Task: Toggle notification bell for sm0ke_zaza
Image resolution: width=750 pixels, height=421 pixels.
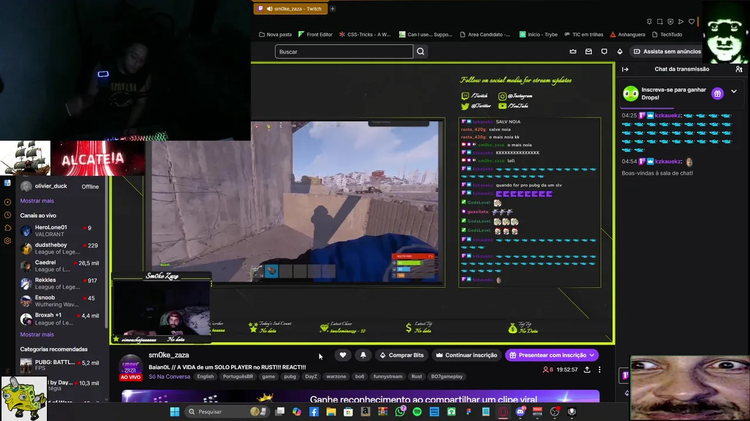Action: (x=363, y=355)
